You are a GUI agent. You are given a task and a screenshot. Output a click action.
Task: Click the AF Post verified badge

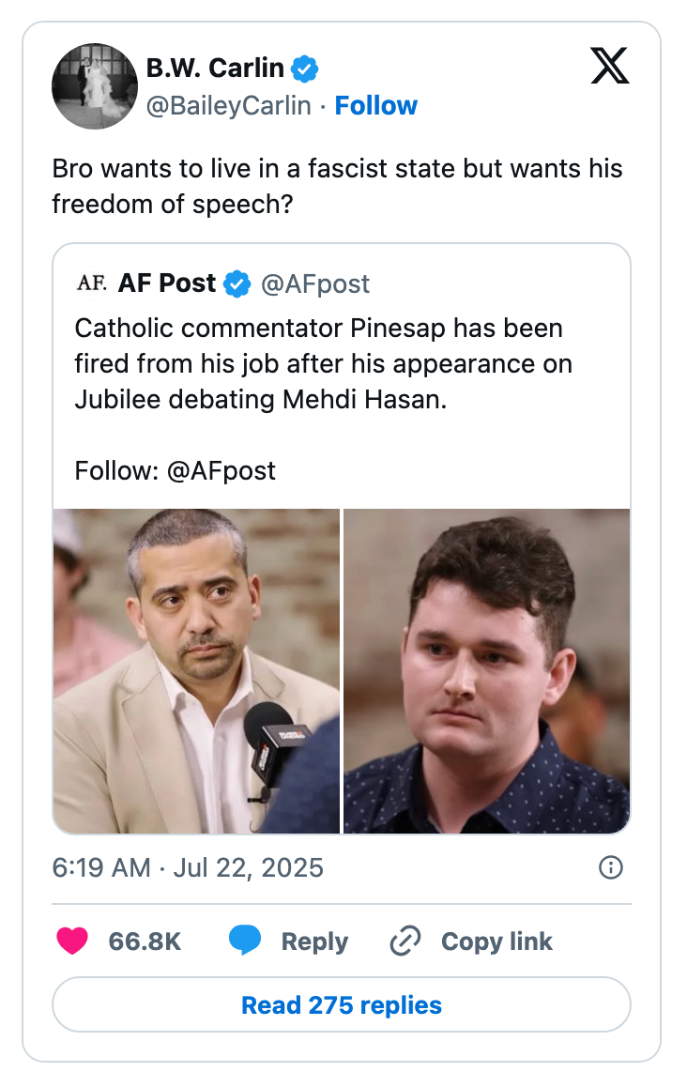coord(237,283)
